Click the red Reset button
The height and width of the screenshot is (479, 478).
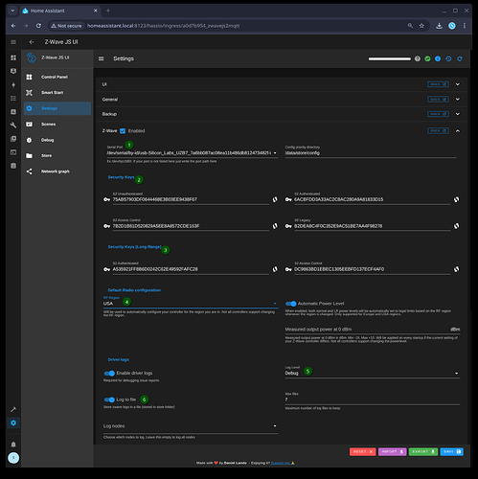pos(363,451)
